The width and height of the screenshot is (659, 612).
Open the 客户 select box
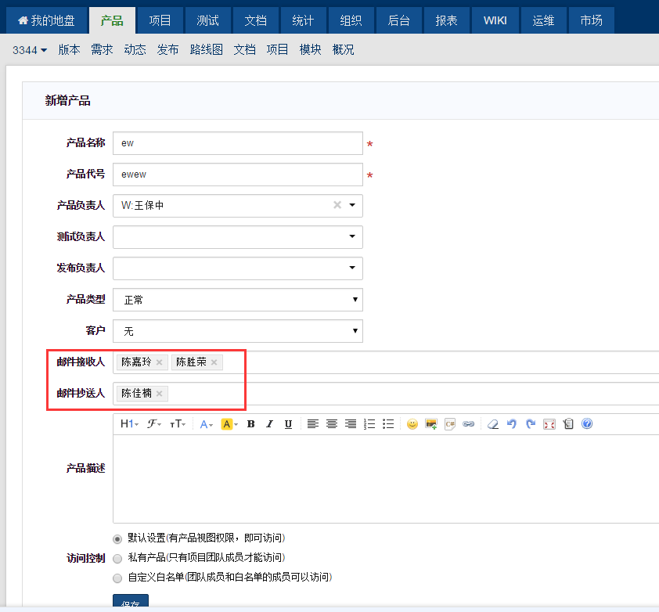(x=238, y=331)
